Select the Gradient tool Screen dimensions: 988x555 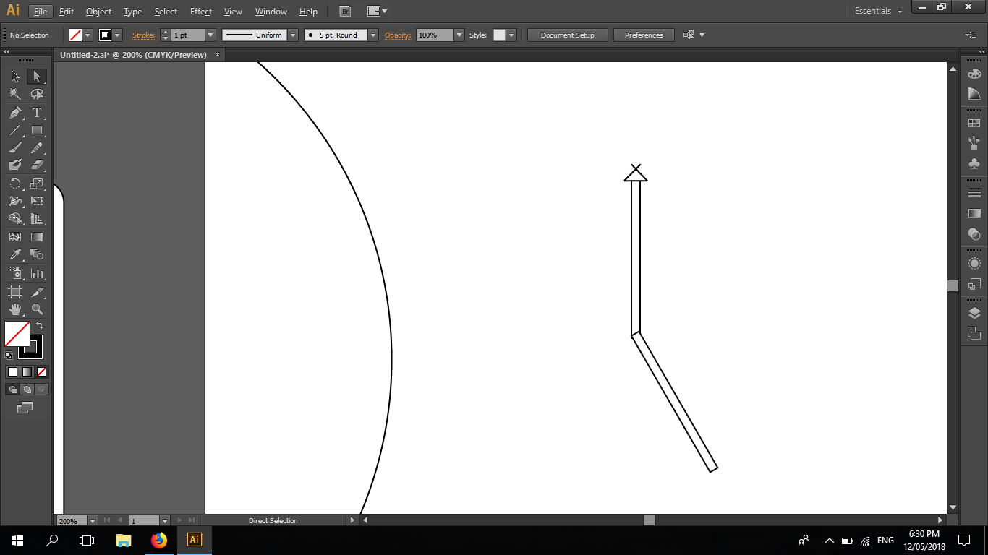tap(36, 236)
